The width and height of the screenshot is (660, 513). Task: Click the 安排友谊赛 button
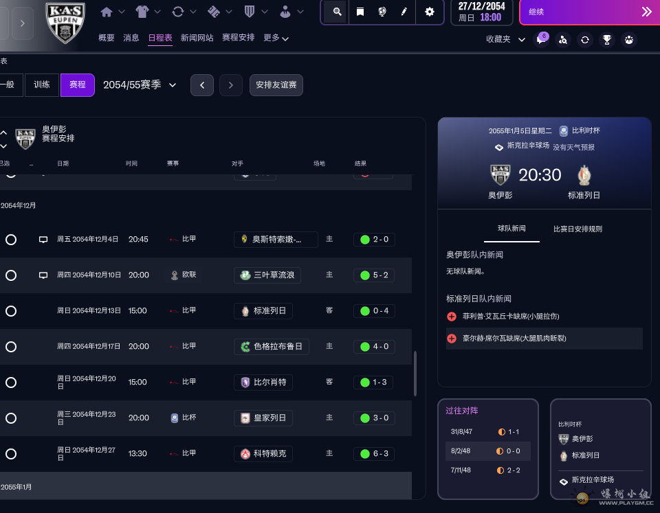coord(276,85)
